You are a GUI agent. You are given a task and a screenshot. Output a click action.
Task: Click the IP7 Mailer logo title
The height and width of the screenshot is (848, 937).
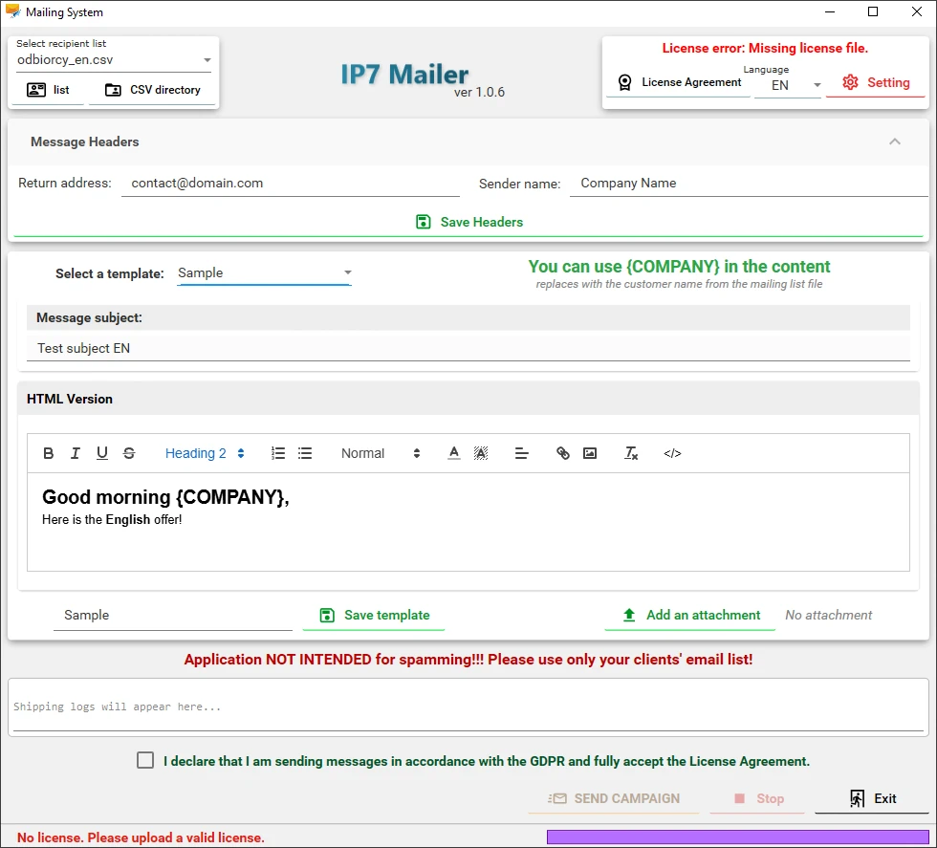(404, 75)
